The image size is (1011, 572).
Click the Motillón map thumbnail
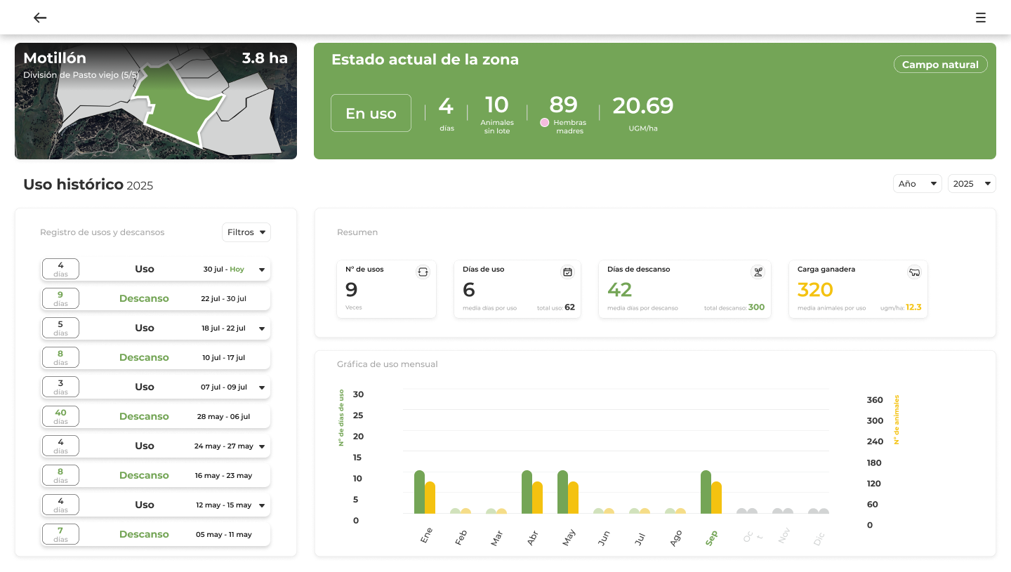[x=156, y=101]
